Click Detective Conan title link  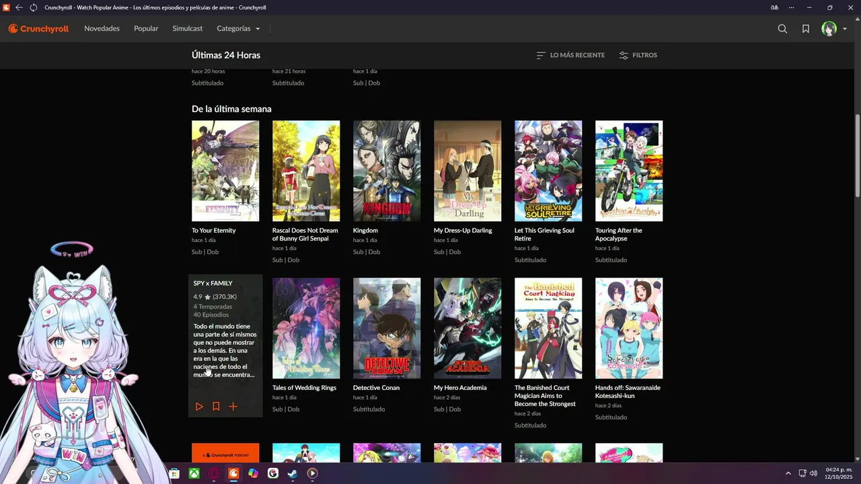(x=376, y=388)
